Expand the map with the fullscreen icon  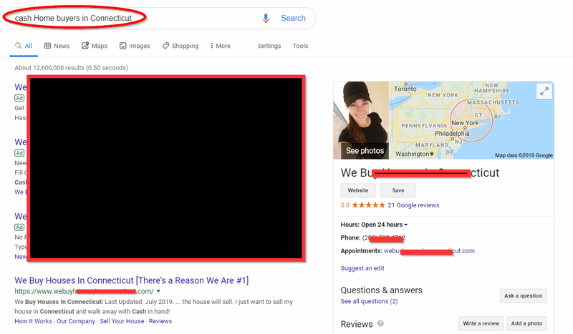[544, 92]
